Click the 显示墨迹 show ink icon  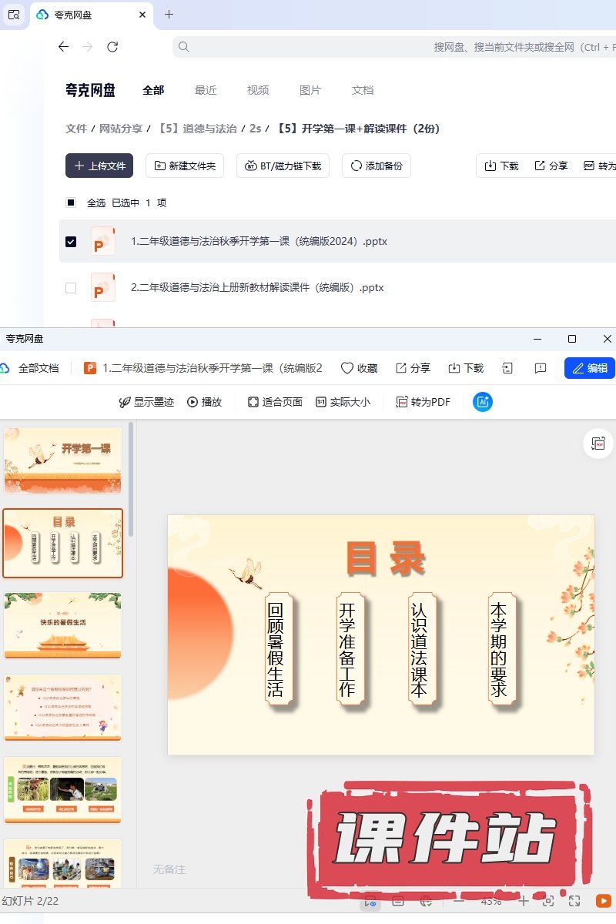(x=125, y=402)
